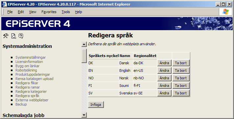Click the da-DK regionalitet cell

(x=145, y=63)
